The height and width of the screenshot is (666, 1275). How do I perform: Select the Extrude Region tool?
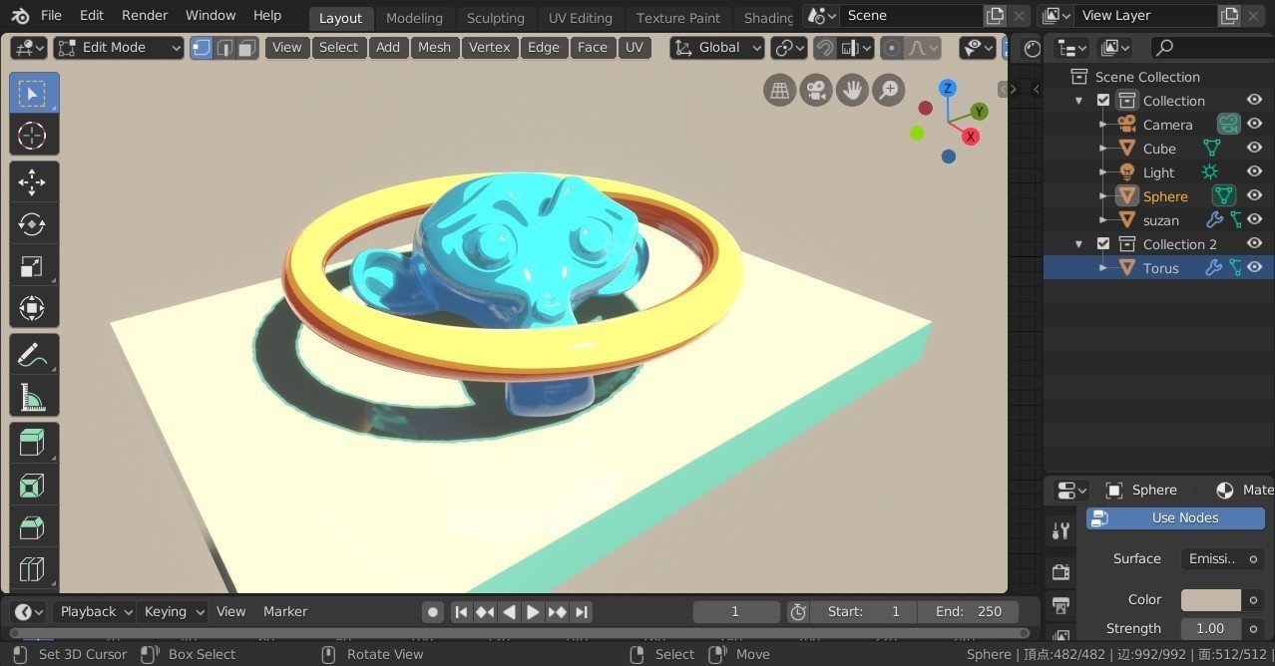(x=34, y=443)
